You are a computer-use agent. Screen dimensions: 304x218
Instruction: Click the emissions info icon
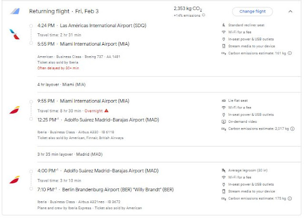pyautogui.click(x=204, y=15)
